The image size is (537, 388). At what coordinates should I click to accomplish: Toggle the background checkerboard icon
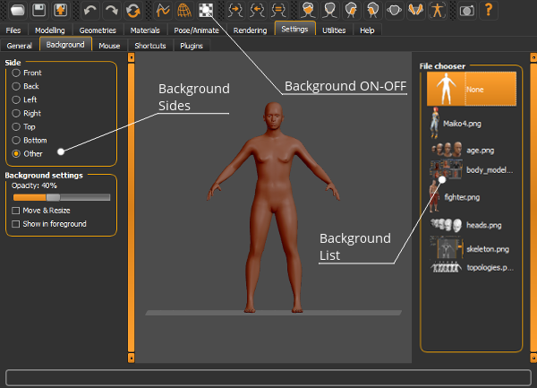click(206, 10)
